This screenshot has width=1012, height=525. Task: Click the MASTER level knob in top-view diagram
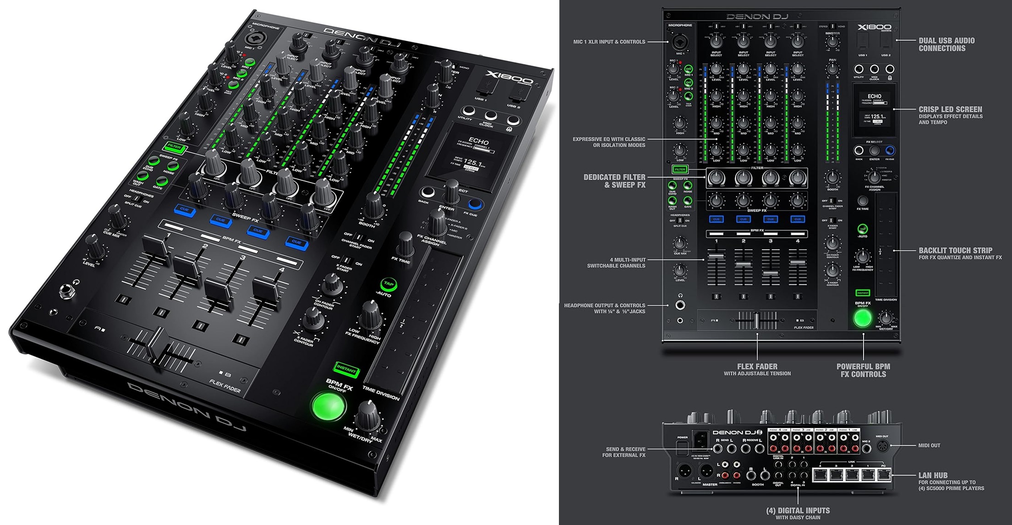[x=832, y=43]
